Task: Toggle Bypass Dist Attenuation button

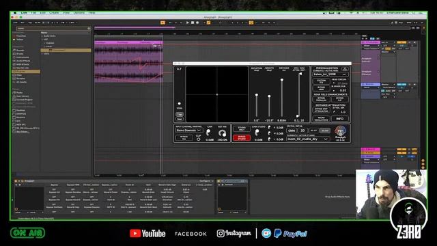Action: pos(322,110)
